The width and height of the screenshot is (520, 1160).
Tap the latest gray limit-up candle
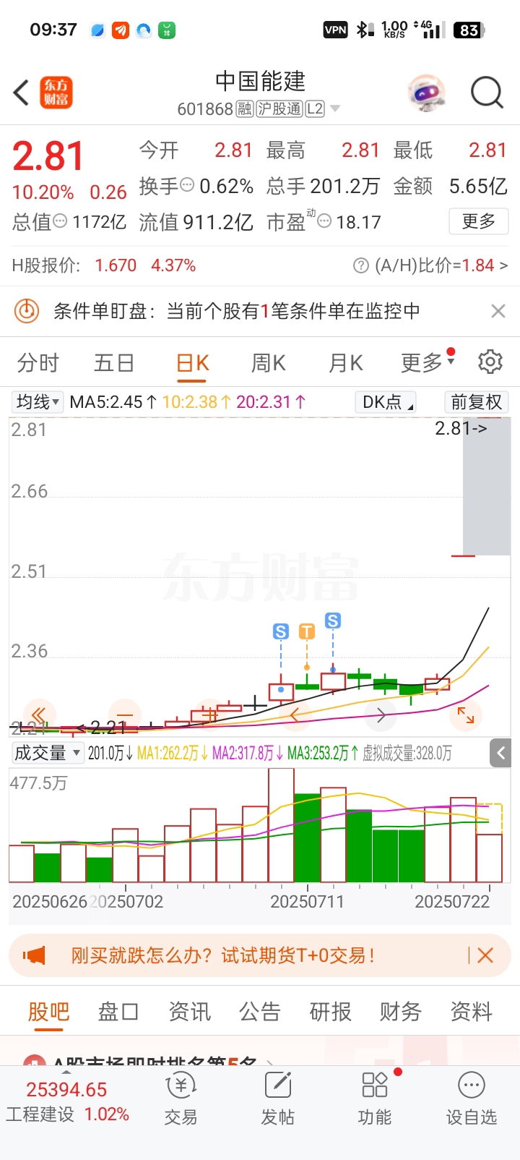coord(486,487)
